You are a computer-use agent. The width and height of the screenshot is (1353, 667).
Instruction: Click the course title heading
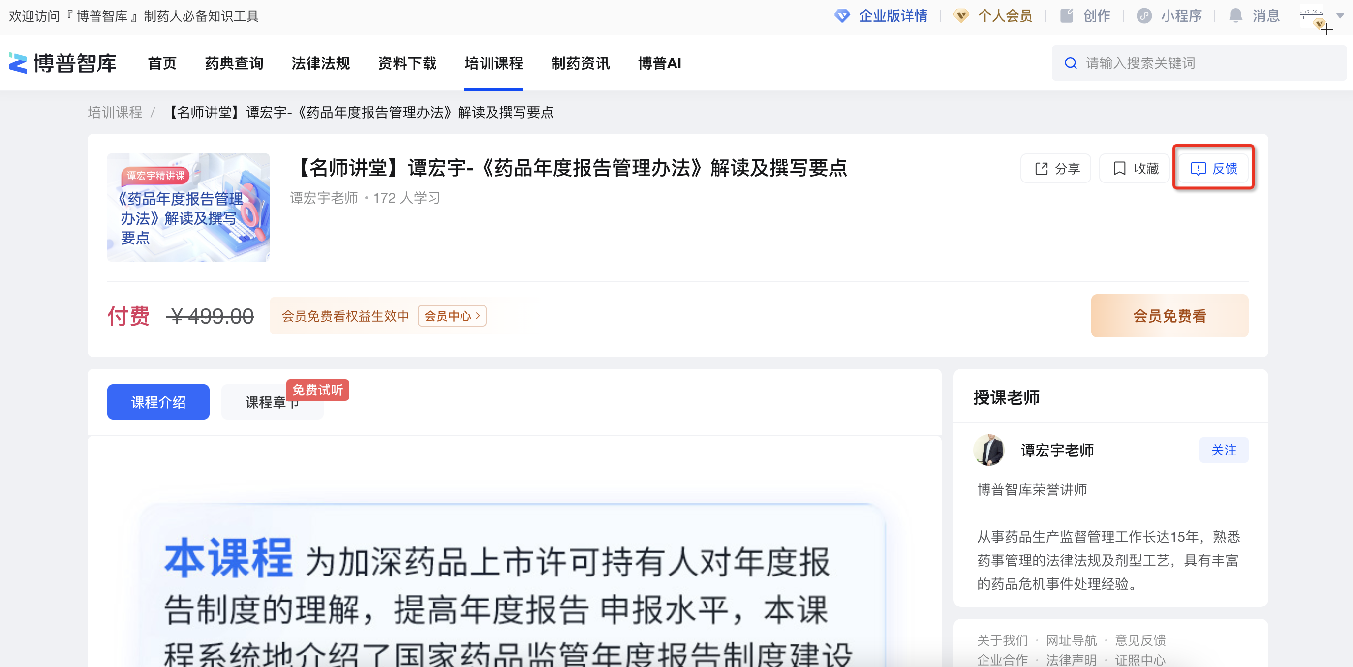[569, 168]
